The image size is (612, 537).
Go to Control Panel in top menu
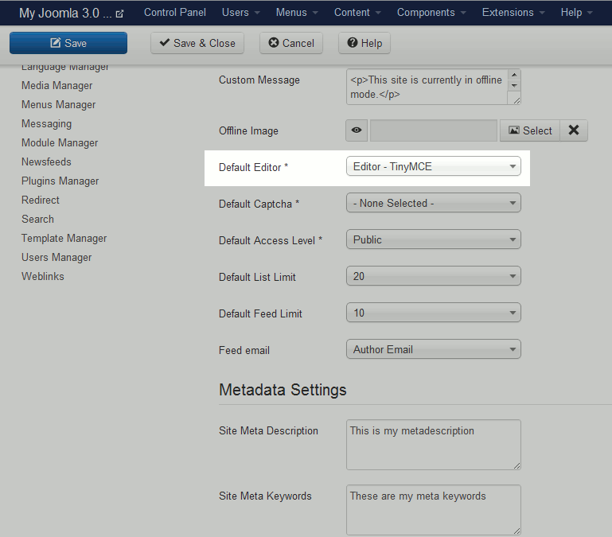point(175,13)
